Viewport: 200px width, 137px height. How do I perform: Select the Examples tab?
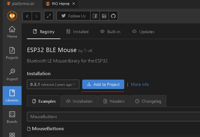[x=44, y=101]
